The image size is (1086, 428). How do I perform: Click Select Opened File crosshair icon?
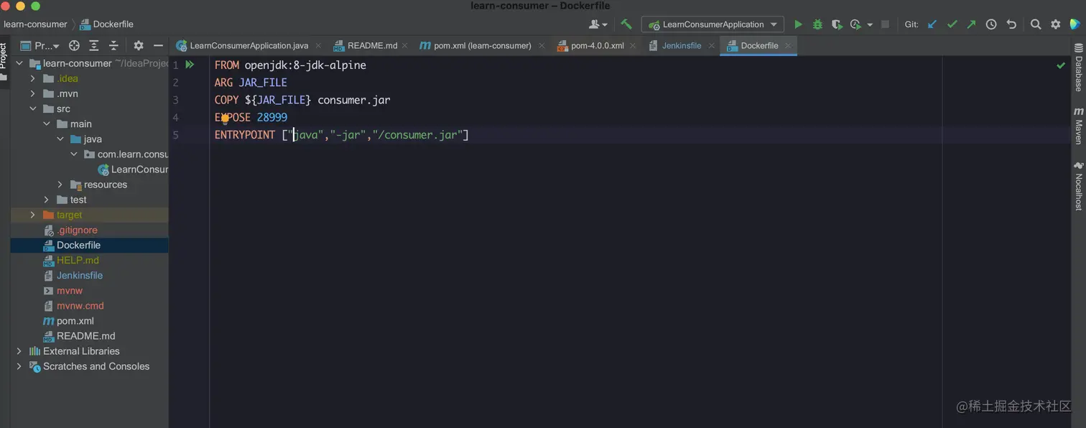pos(74,45)
